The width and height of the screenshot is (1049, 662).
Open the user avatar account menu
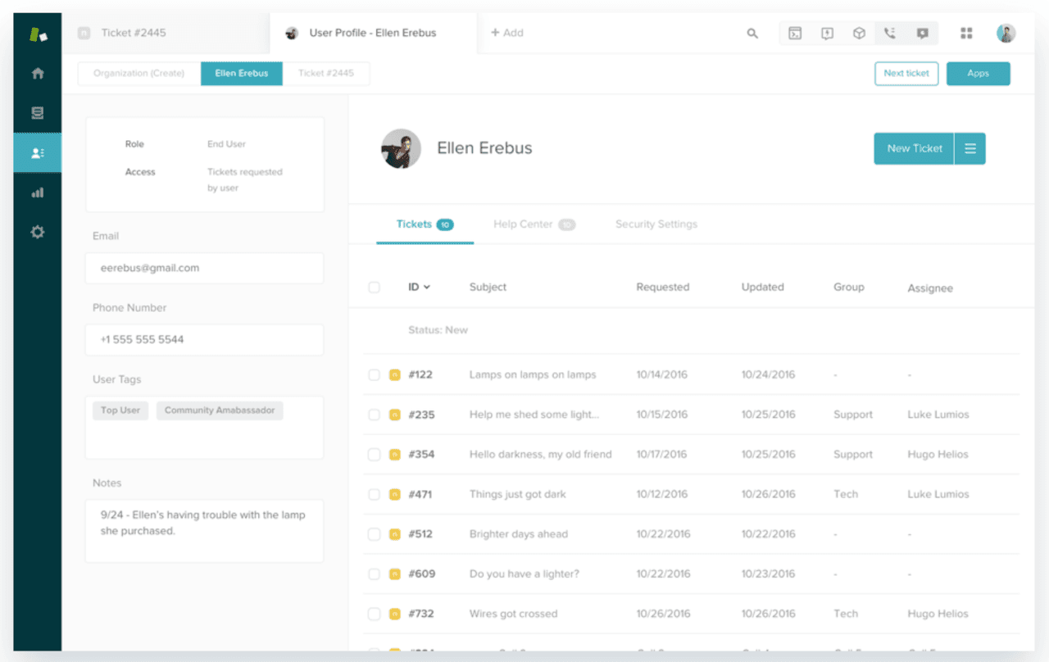click(x=1006, y=34)
